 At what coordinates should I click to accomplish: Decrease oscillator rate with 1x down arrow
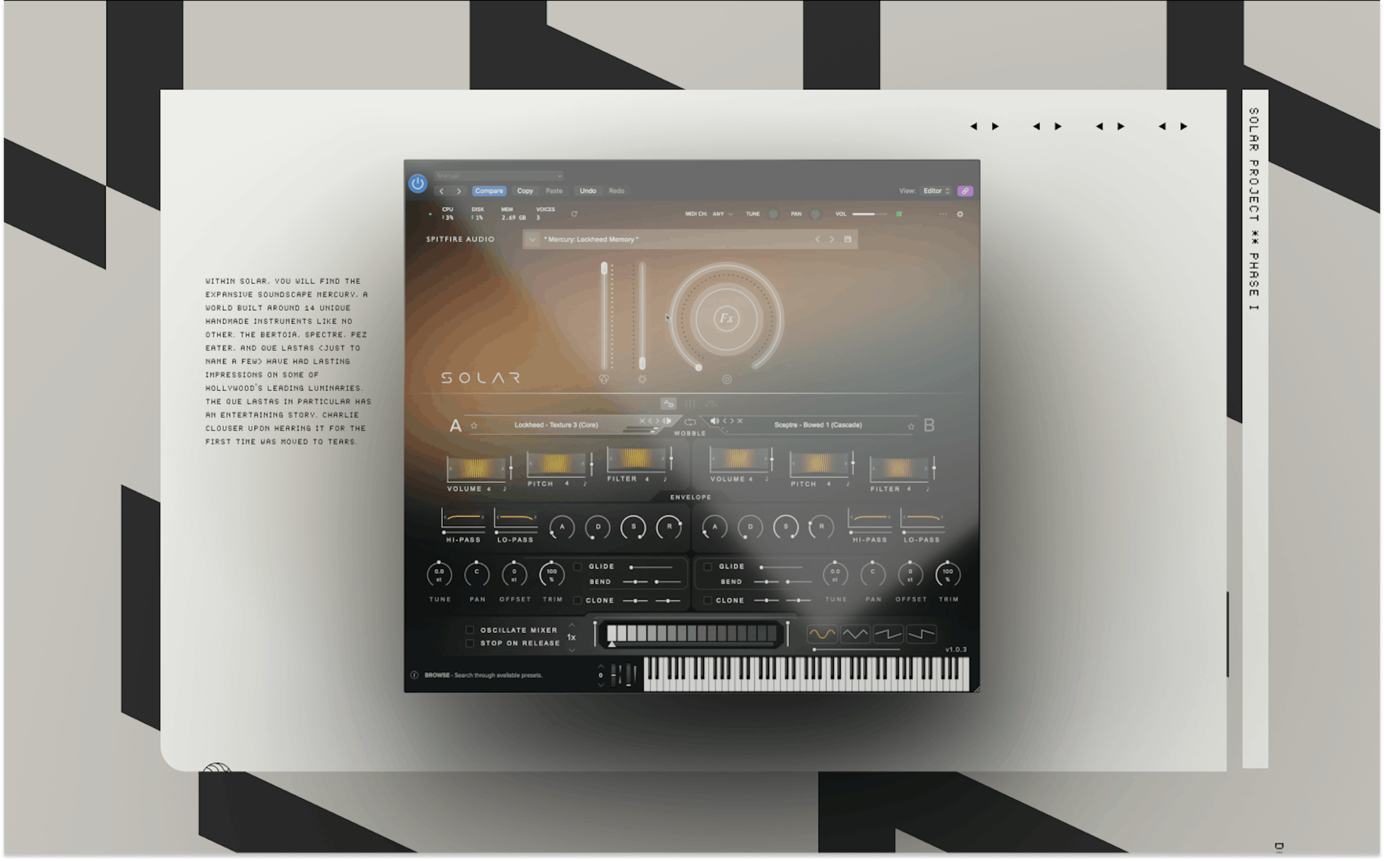coord(572,650)
